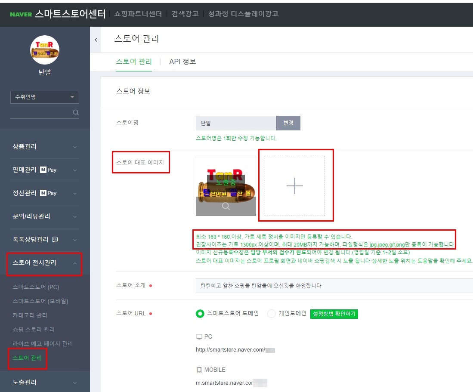This screenshot has height=392, width=473.
Task: Expand the 노출관리 menu
Action: click(x=45, y=383)
